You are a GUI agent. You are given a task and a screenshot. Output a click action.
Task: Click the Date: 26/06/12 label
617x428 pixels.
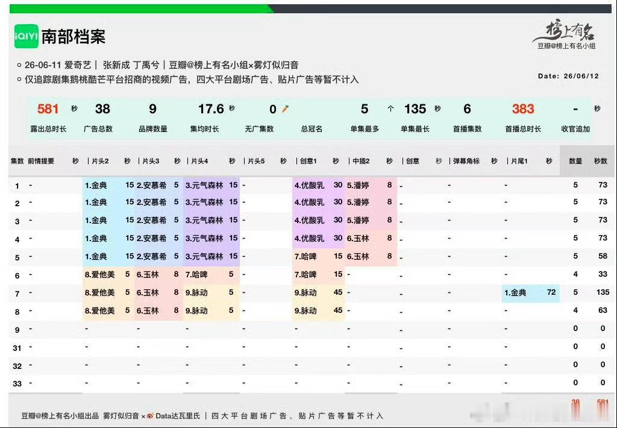click(568, 76)
